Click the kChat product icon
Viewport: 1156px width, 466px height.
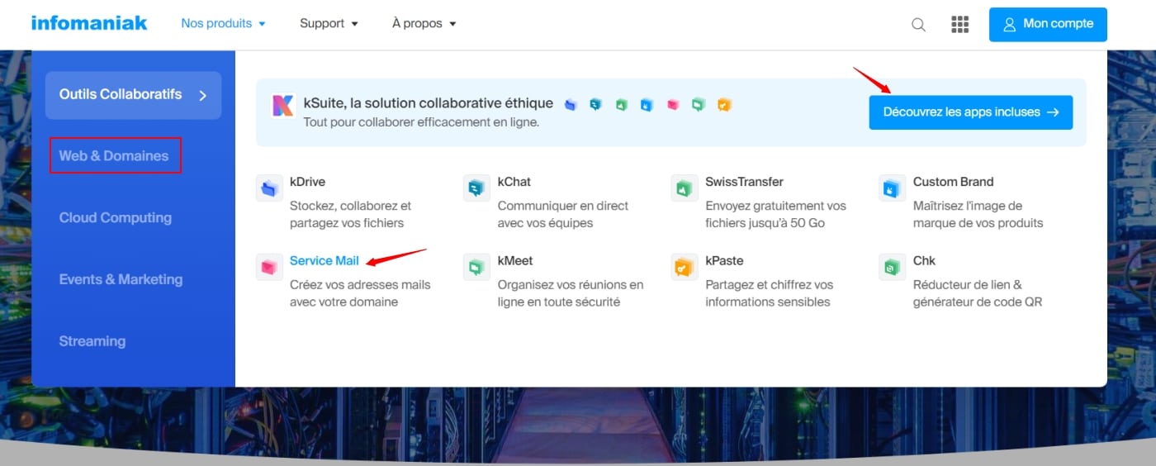pos(476,188)
